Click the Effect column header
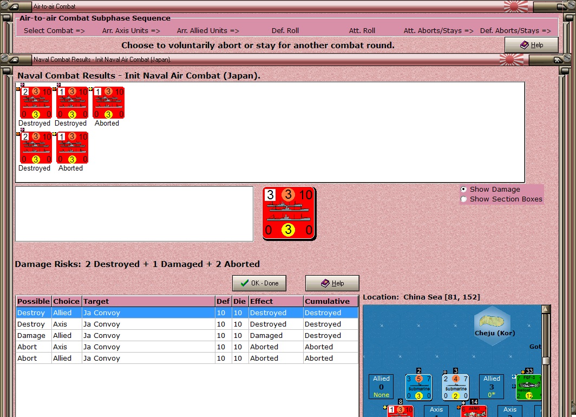Image resolution: width=576 pixels, height=417 pixels. coord(276,301)
